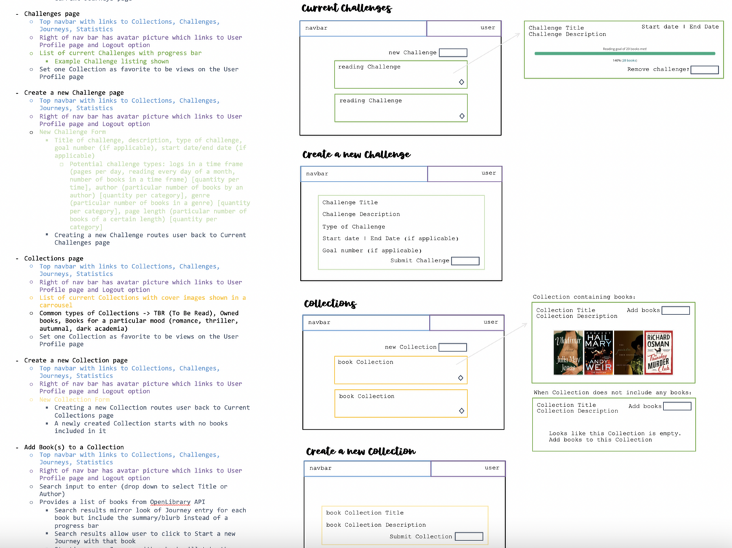Viewport: 732px width, 548px height.
Task: Click the Remove challenge button box
Action: coord(705,70)
